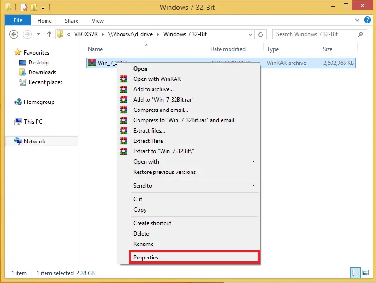Click the double chevron at the start of the address path
The height and width of the screenshot is (283, 376).
69,34
